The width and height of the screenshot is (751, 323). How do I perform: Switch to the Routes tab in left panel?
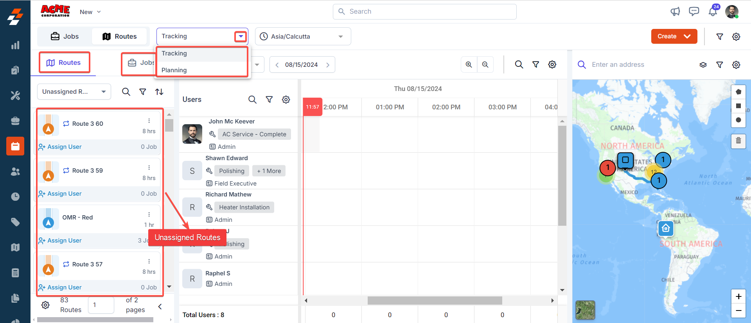(x=64, y=62)
